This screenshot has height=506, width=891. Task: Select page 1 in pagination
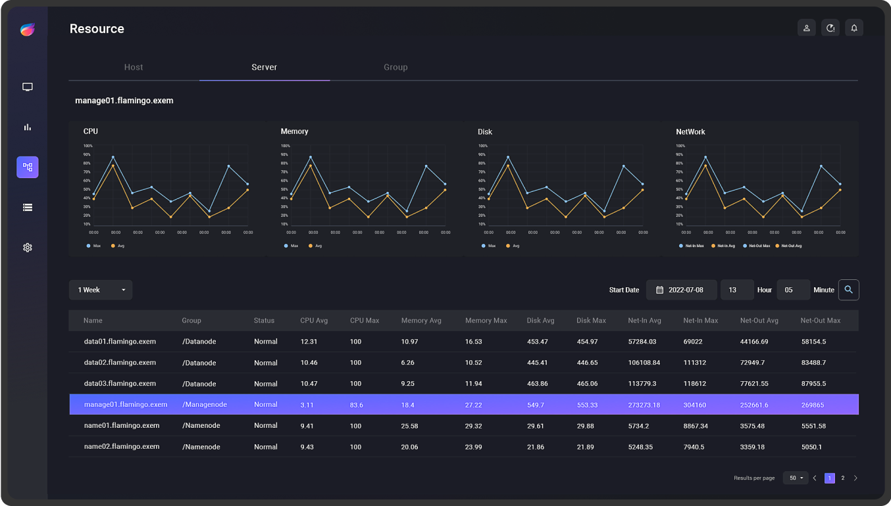click(x=830, y=478)
